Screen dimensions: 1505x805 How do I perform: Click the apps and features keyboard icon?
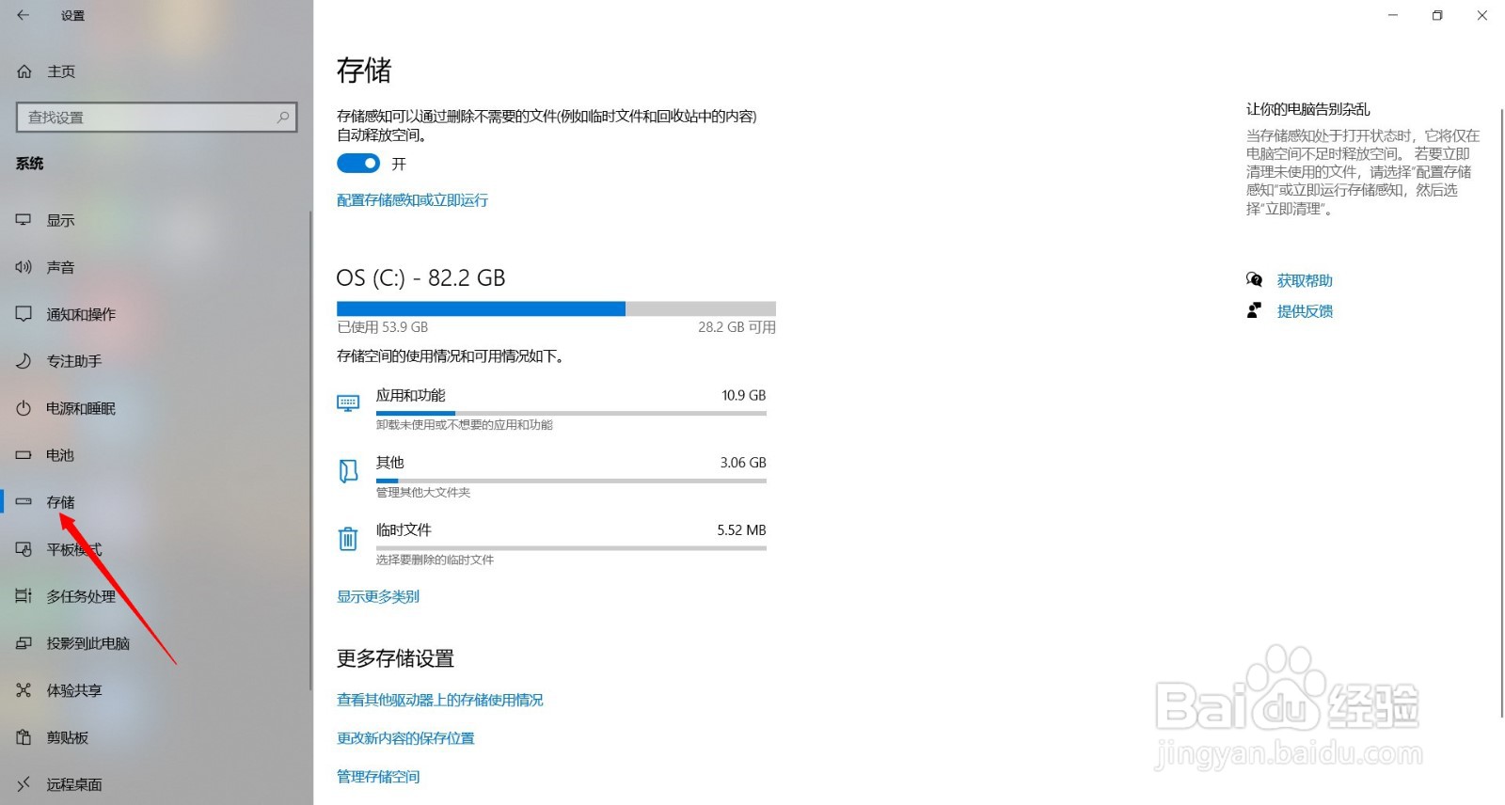(x=348, y=403)
